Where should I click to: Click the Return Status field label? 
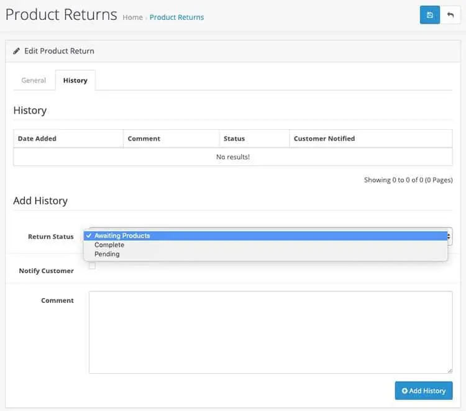coord(51,237)
